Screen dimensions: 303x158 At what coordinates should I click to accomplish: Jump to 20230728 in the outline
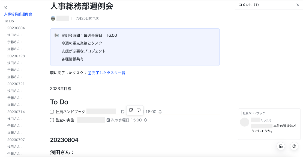pos(16,56)
